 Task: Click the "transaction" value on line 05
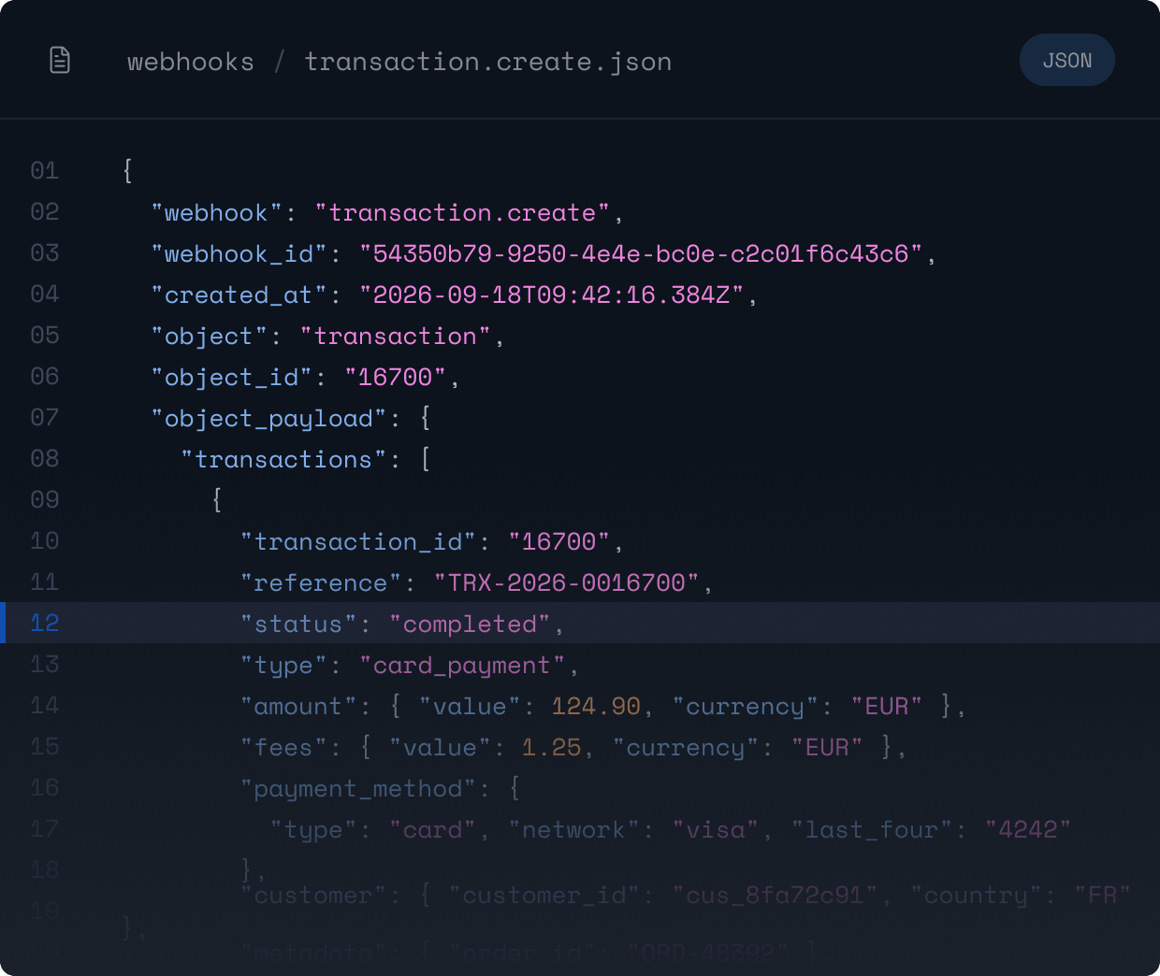tap(396, 337)
